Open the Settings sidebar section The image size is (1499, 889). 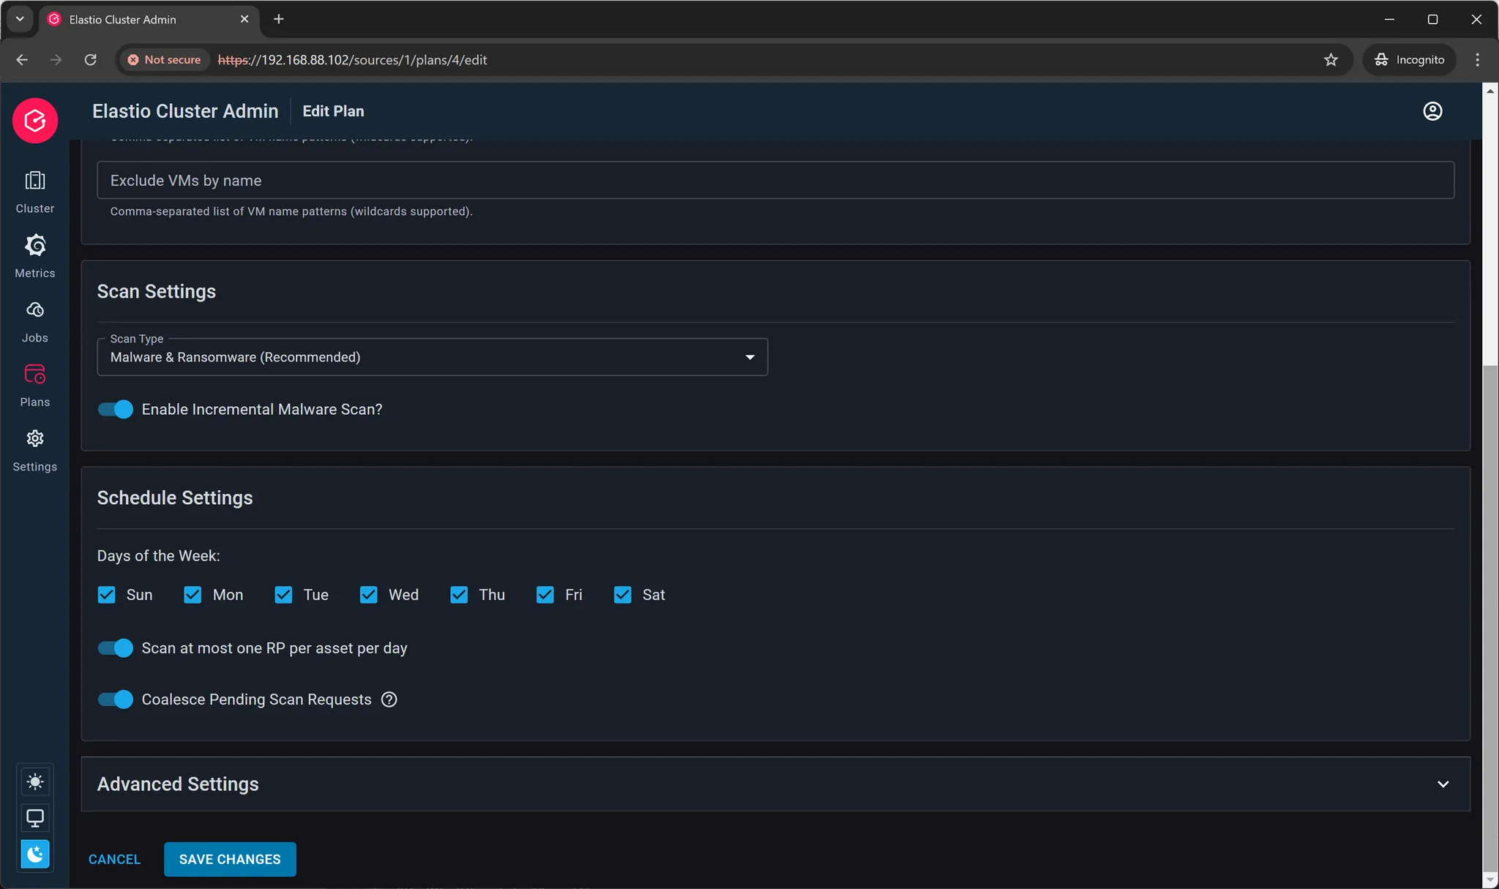point(35,450)
